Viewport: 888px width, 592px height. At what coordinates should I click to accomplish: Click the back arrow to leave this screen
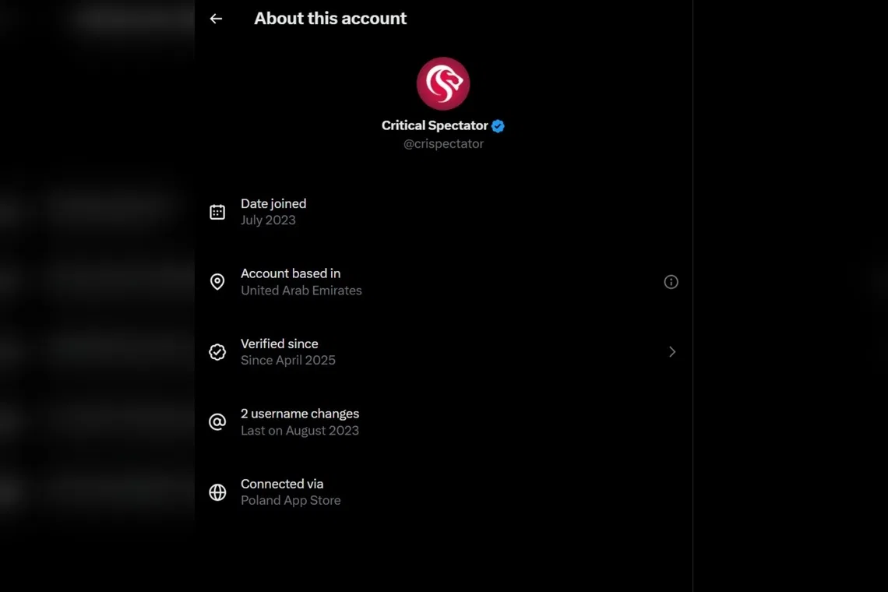click(x=216, y=18)
